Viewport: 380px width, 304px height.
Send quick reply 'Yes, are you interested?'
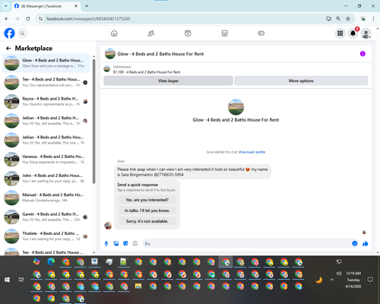pyautogui.click(x=147, y=200)
